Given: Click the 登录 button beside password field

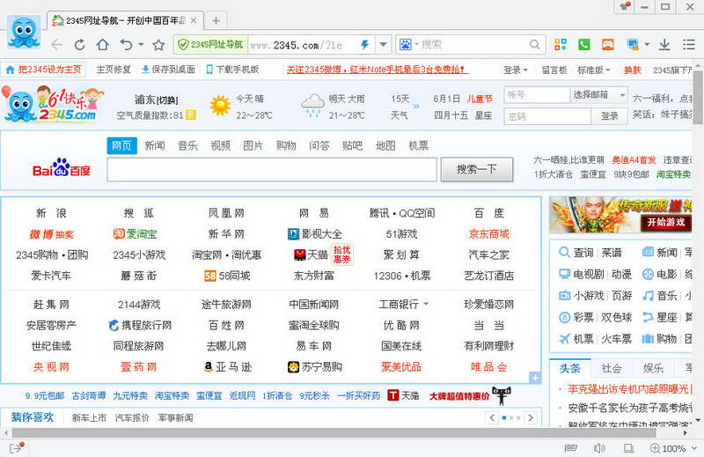Looking at the screenshot, I should 609,115.
